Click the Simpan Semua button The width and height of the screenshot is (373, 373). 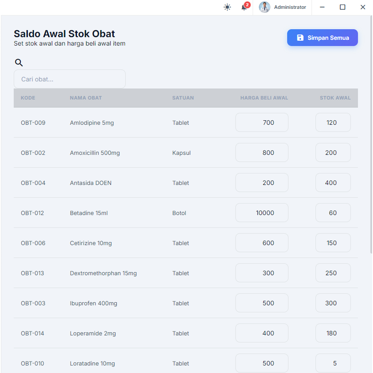click(322, 38)
